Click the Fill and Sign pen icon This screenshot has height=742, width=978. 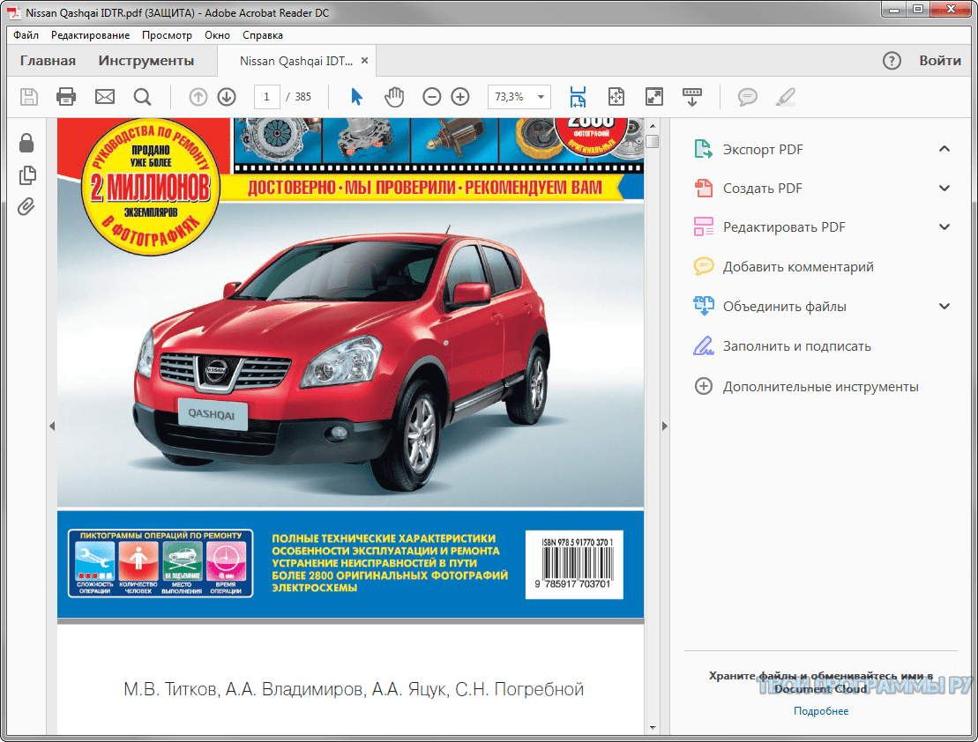coord(704,345)
